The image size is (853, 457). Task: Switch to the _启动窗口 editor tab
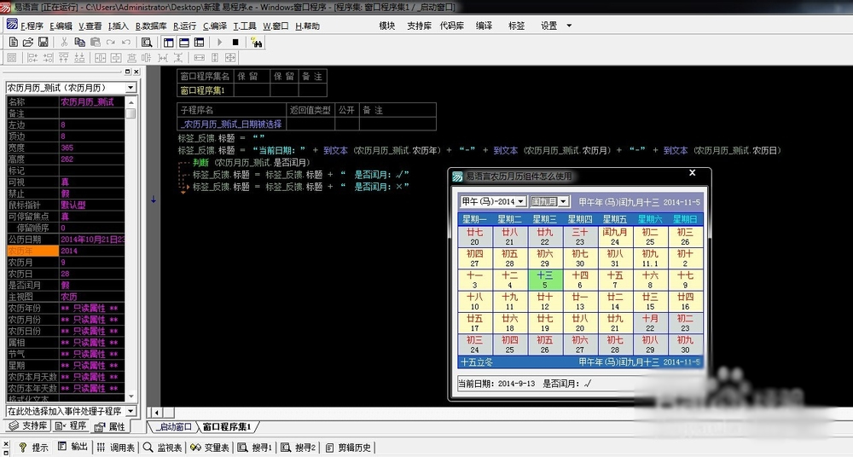[173, 427]
